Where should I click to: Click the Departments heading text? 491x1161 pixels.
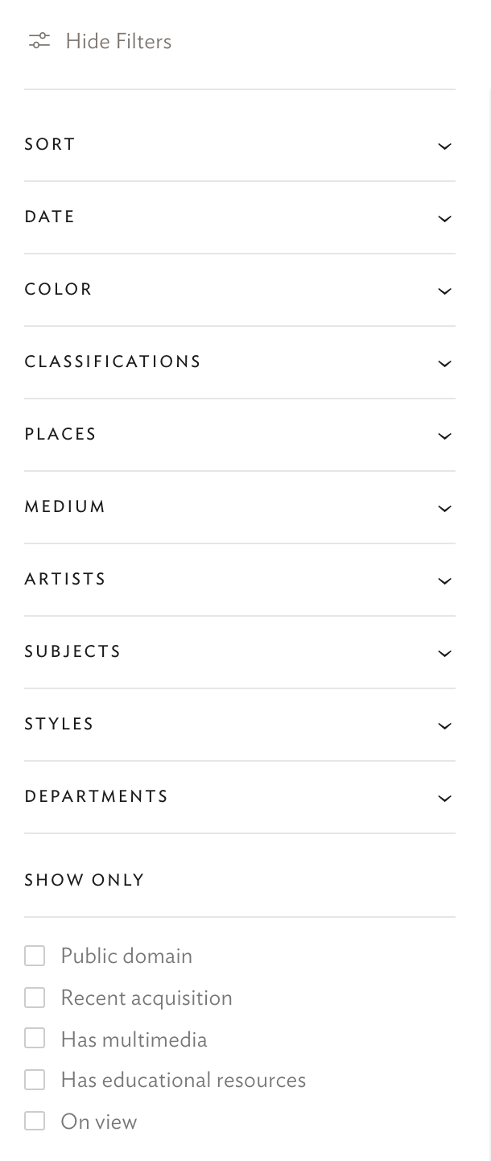click(x=97, y=796)
